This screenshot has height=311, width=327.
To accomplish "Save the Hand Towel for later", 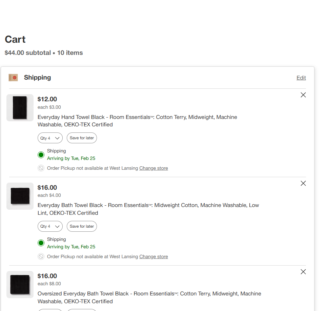I will click(x=82, y=138).
